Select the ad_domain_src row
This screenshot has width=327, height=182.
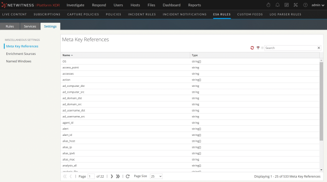click(190, 104)
